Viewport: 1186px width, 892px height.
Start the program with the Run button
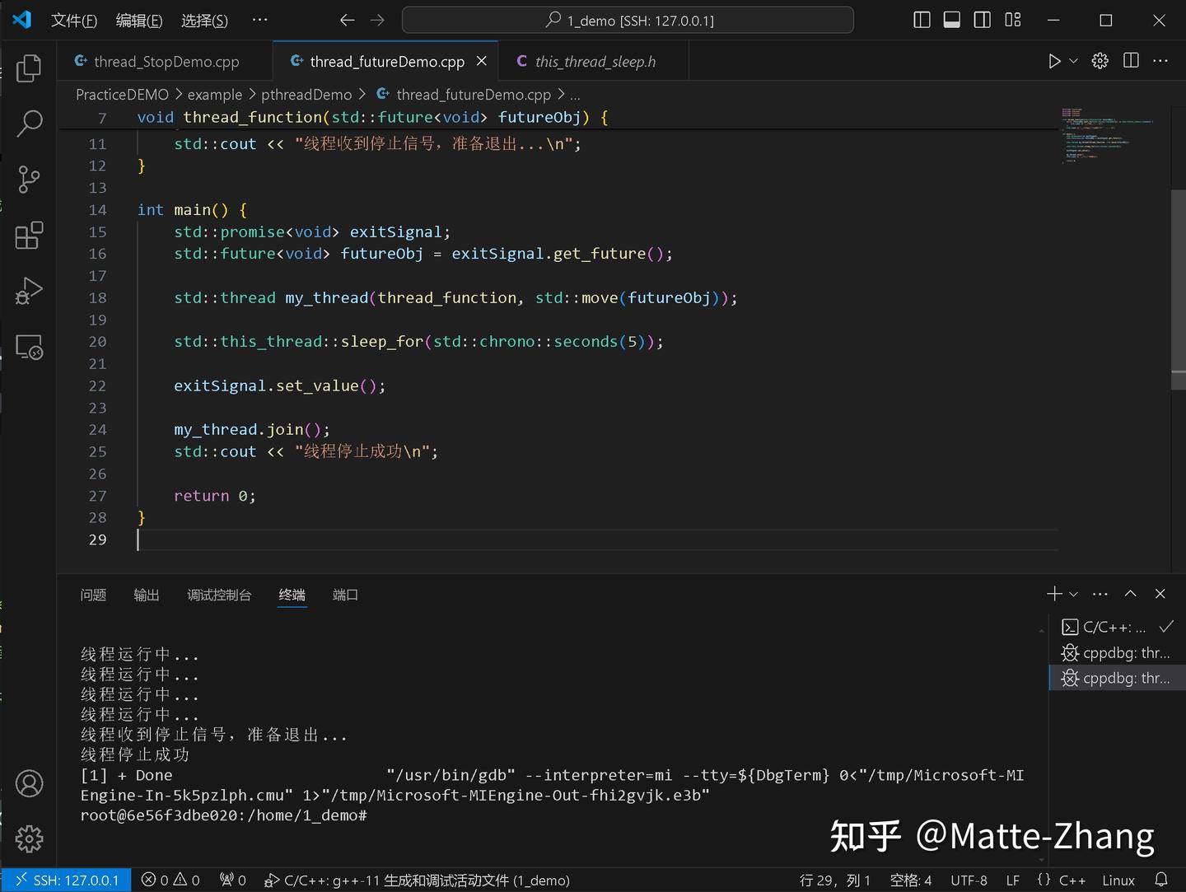(x=1054, y=60)
